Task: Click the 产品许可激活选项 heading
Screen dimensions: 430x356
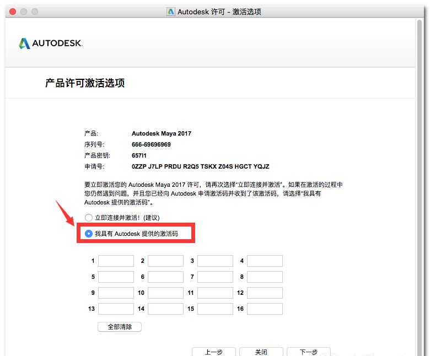Action: point(85,83)
